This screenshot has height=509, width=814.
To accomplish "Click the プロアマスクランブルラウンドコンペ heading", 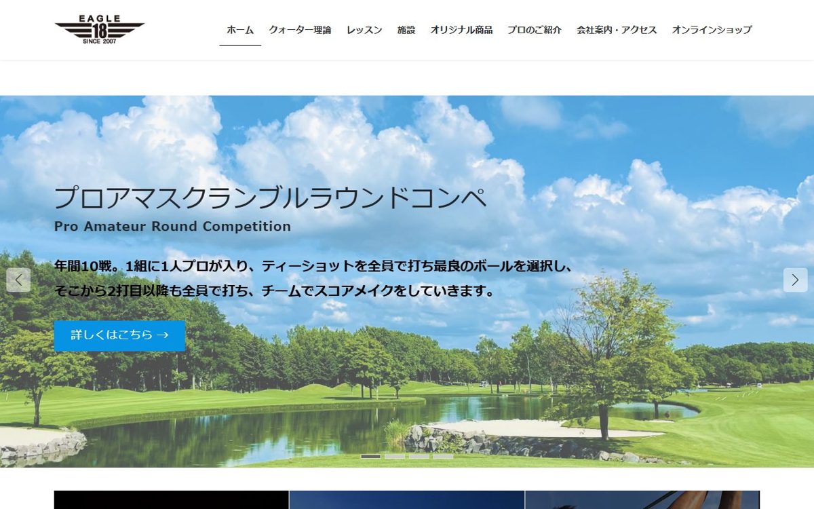I will (270, 198).
